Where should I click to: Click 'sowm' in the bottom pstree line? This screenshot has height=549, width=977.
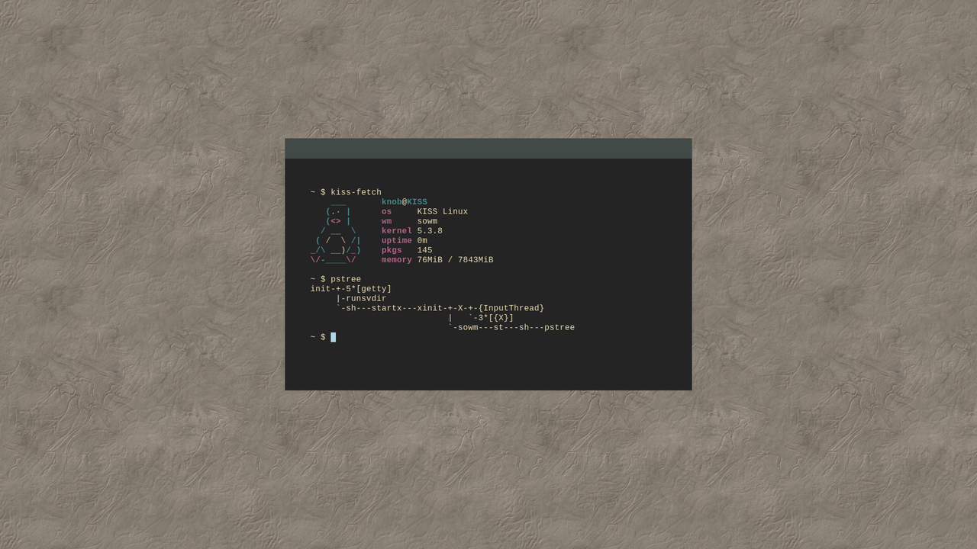coord(468,328)
